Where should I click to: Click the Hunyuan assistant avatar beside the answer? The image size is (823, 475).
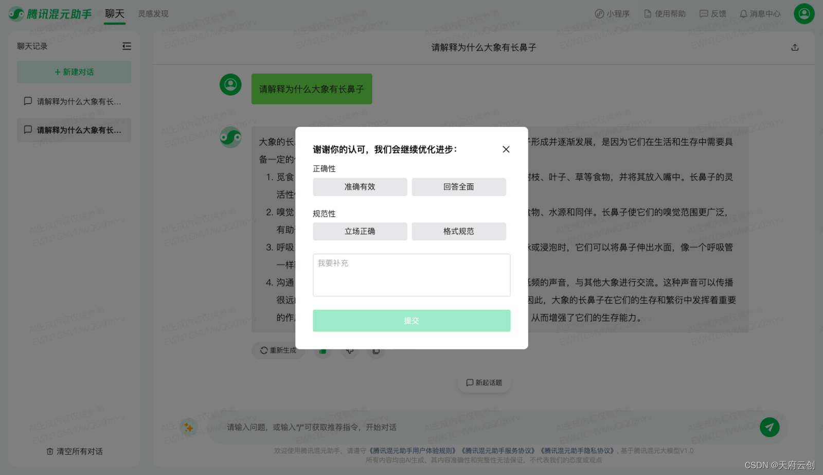(230, 137)
